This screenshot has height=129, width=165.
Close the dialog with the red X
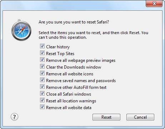(x=154, y=4)
